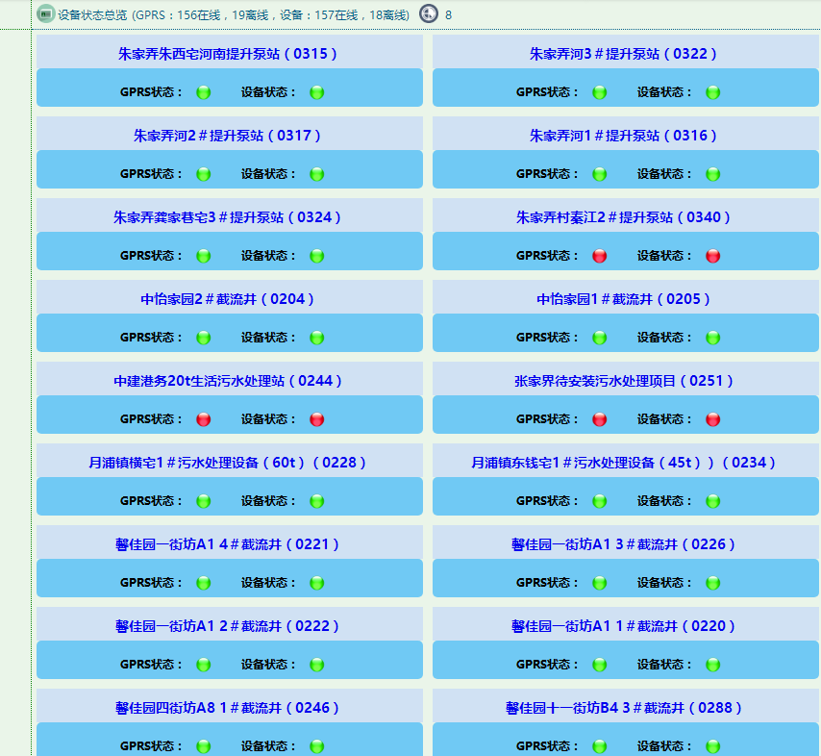
Task: Open station 朱家弄龚家巷宅3#提升泵站 (0324)
Action: click(x=227, y=217)
